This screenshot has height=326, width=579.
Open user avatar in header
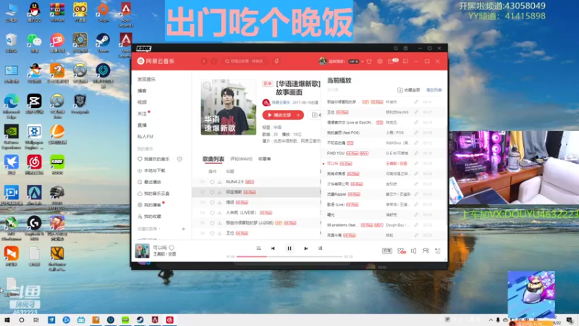coord(323,62)
